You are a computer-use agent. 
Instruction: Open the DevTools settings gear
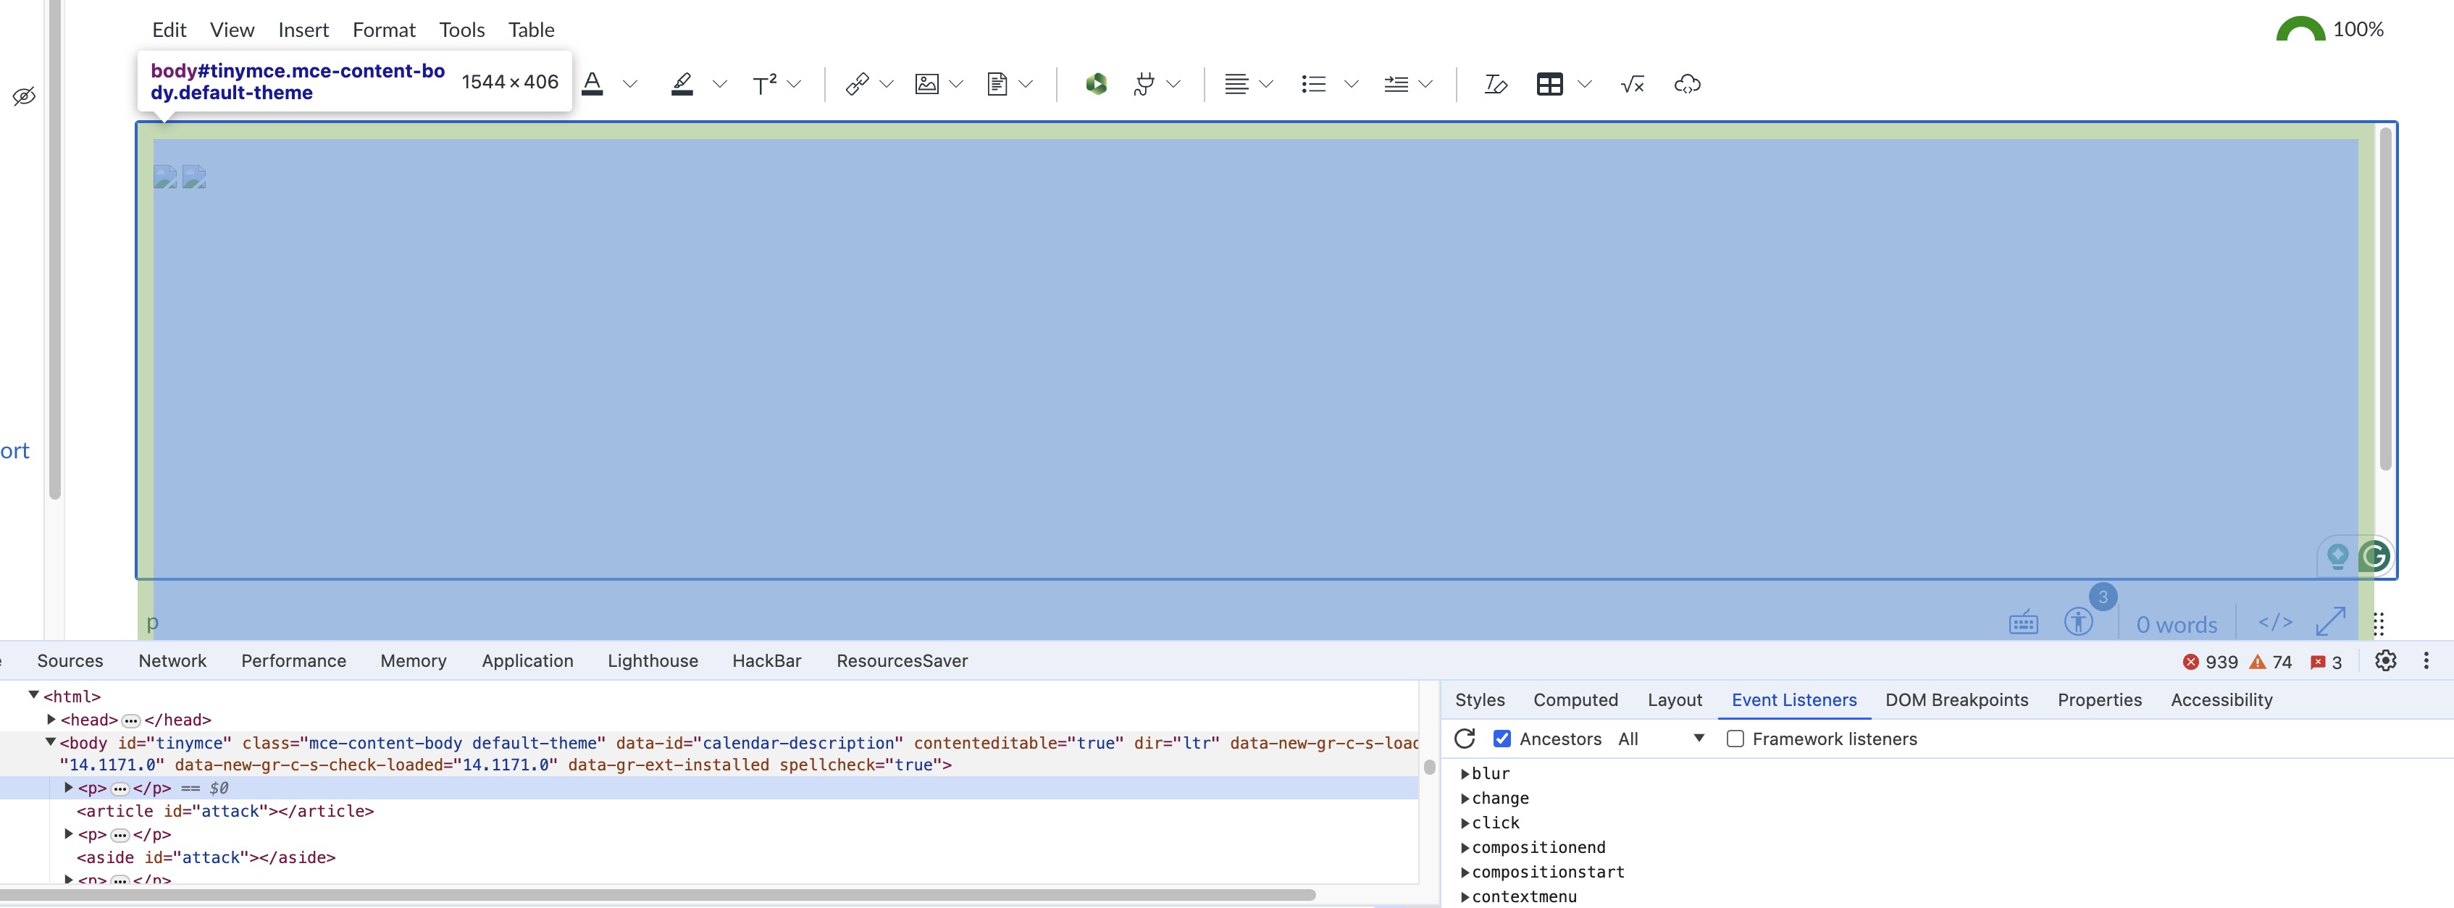pyautogui.click(x=2385, y=660)
